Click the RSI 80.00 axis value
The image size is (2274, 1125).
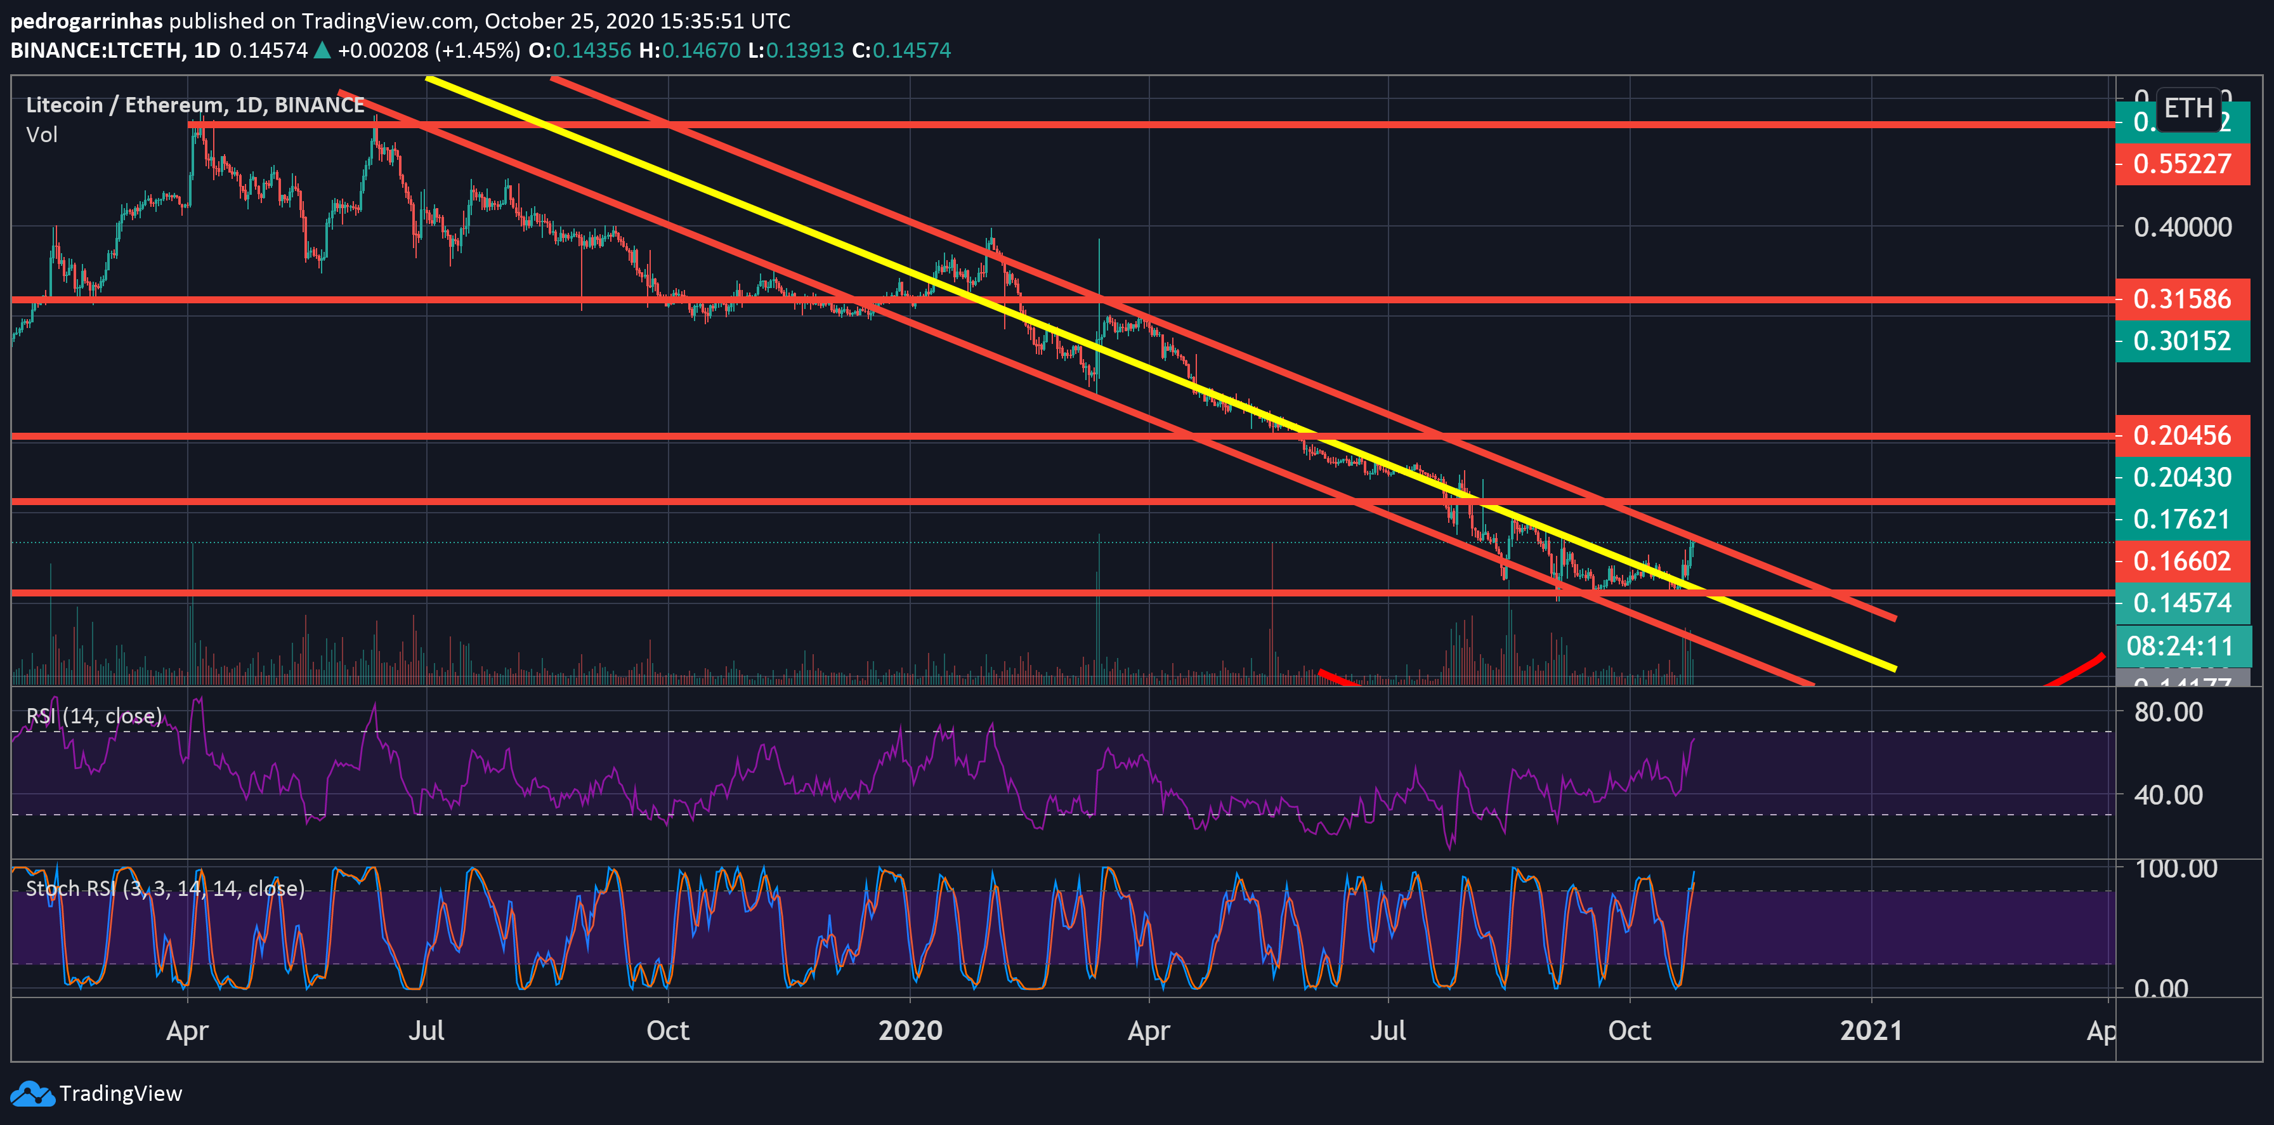click(2168, 713)
